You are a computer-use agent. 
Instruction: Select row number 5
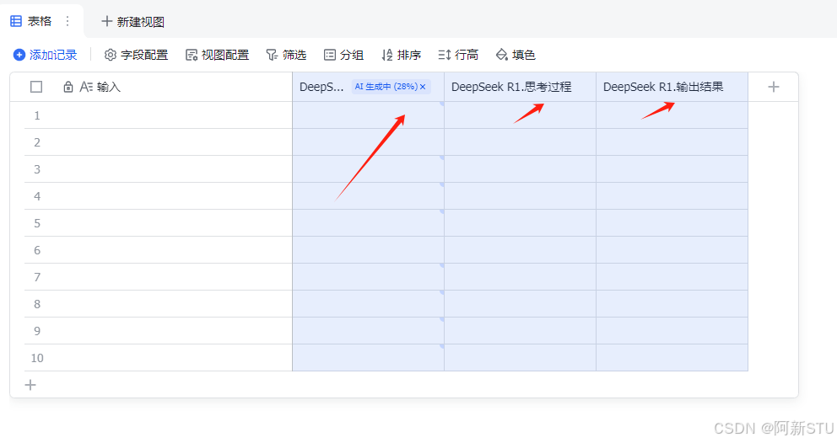37,223
